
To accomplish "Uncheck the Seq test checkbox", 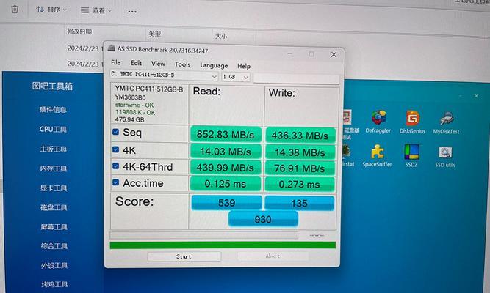I will 115,132.
